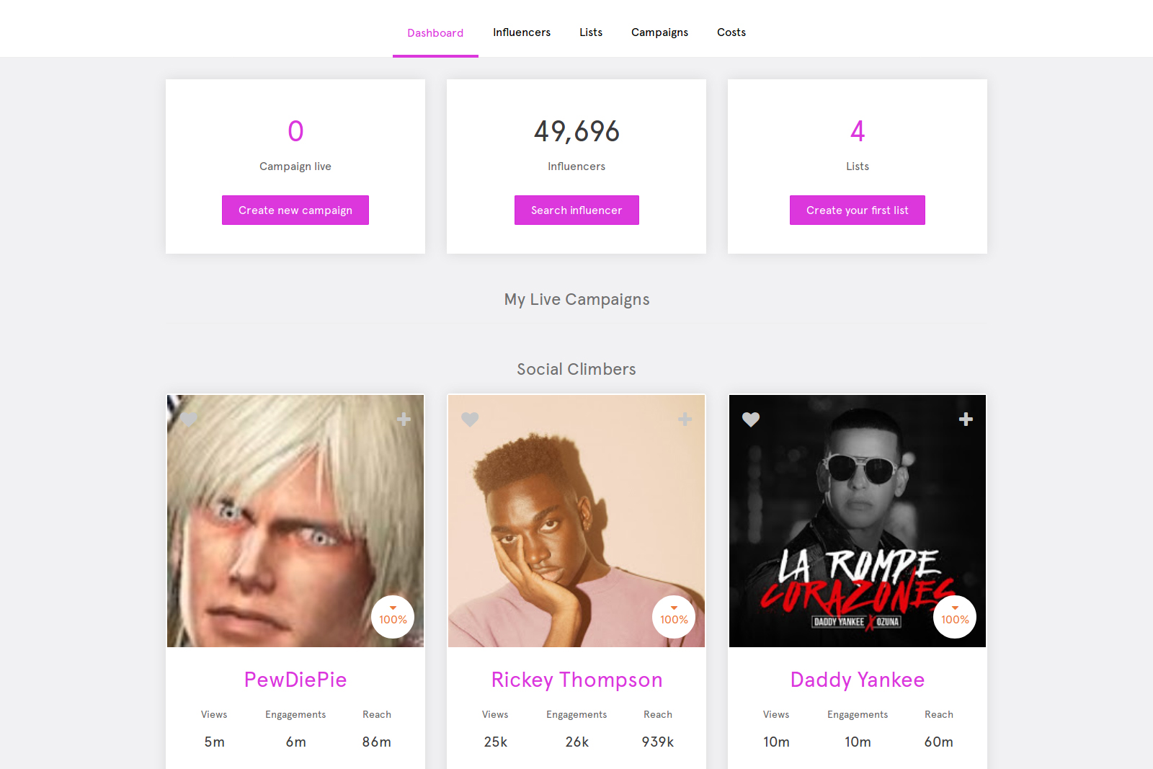Favorite PewDiePie with the heart icon
Image resolution: width=1153 pixels, height=769 pixels.
pyautogui.click(x=189, y=419)
